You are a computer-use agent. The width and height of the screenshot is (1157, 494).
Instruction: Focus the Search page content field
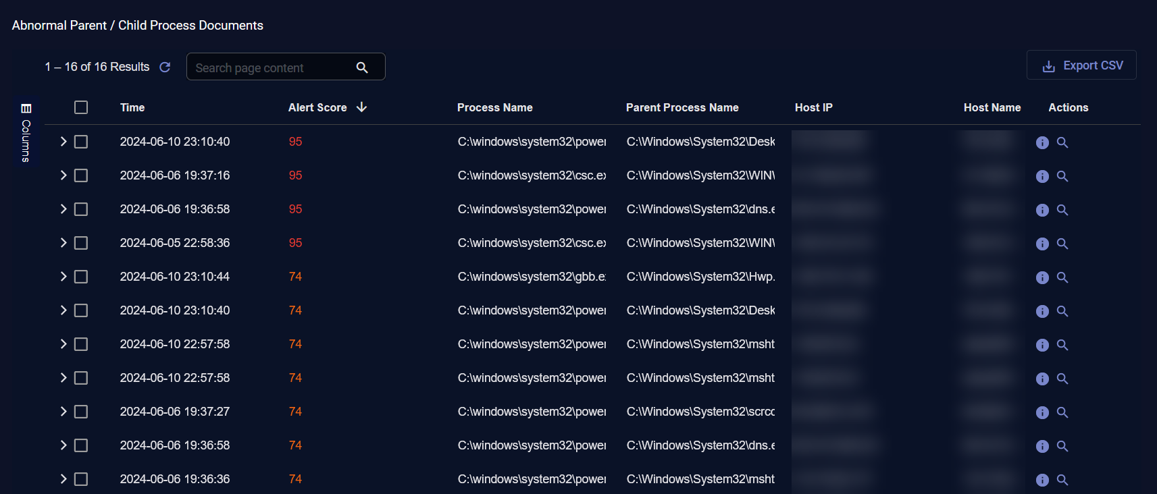click(x=270, y=67)
